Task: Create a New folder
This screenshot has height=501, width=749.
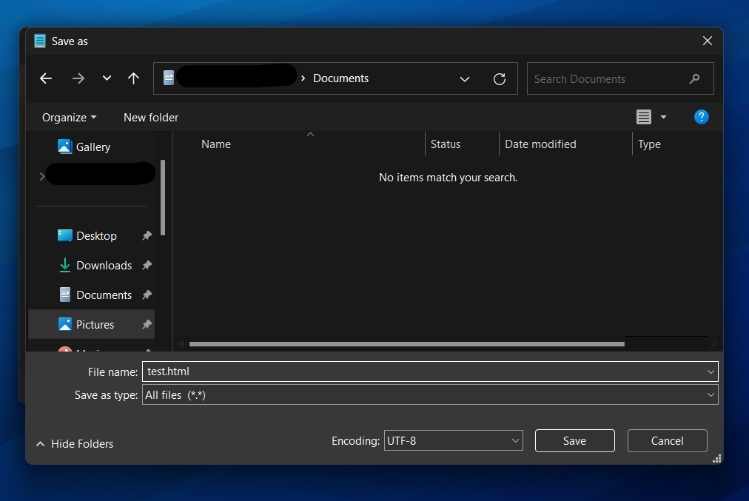Action: [x=151, y=118]
